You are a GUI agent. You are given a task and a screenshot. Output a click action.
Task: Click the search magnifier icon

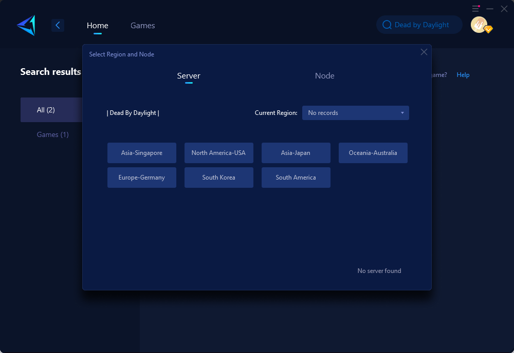387,25
